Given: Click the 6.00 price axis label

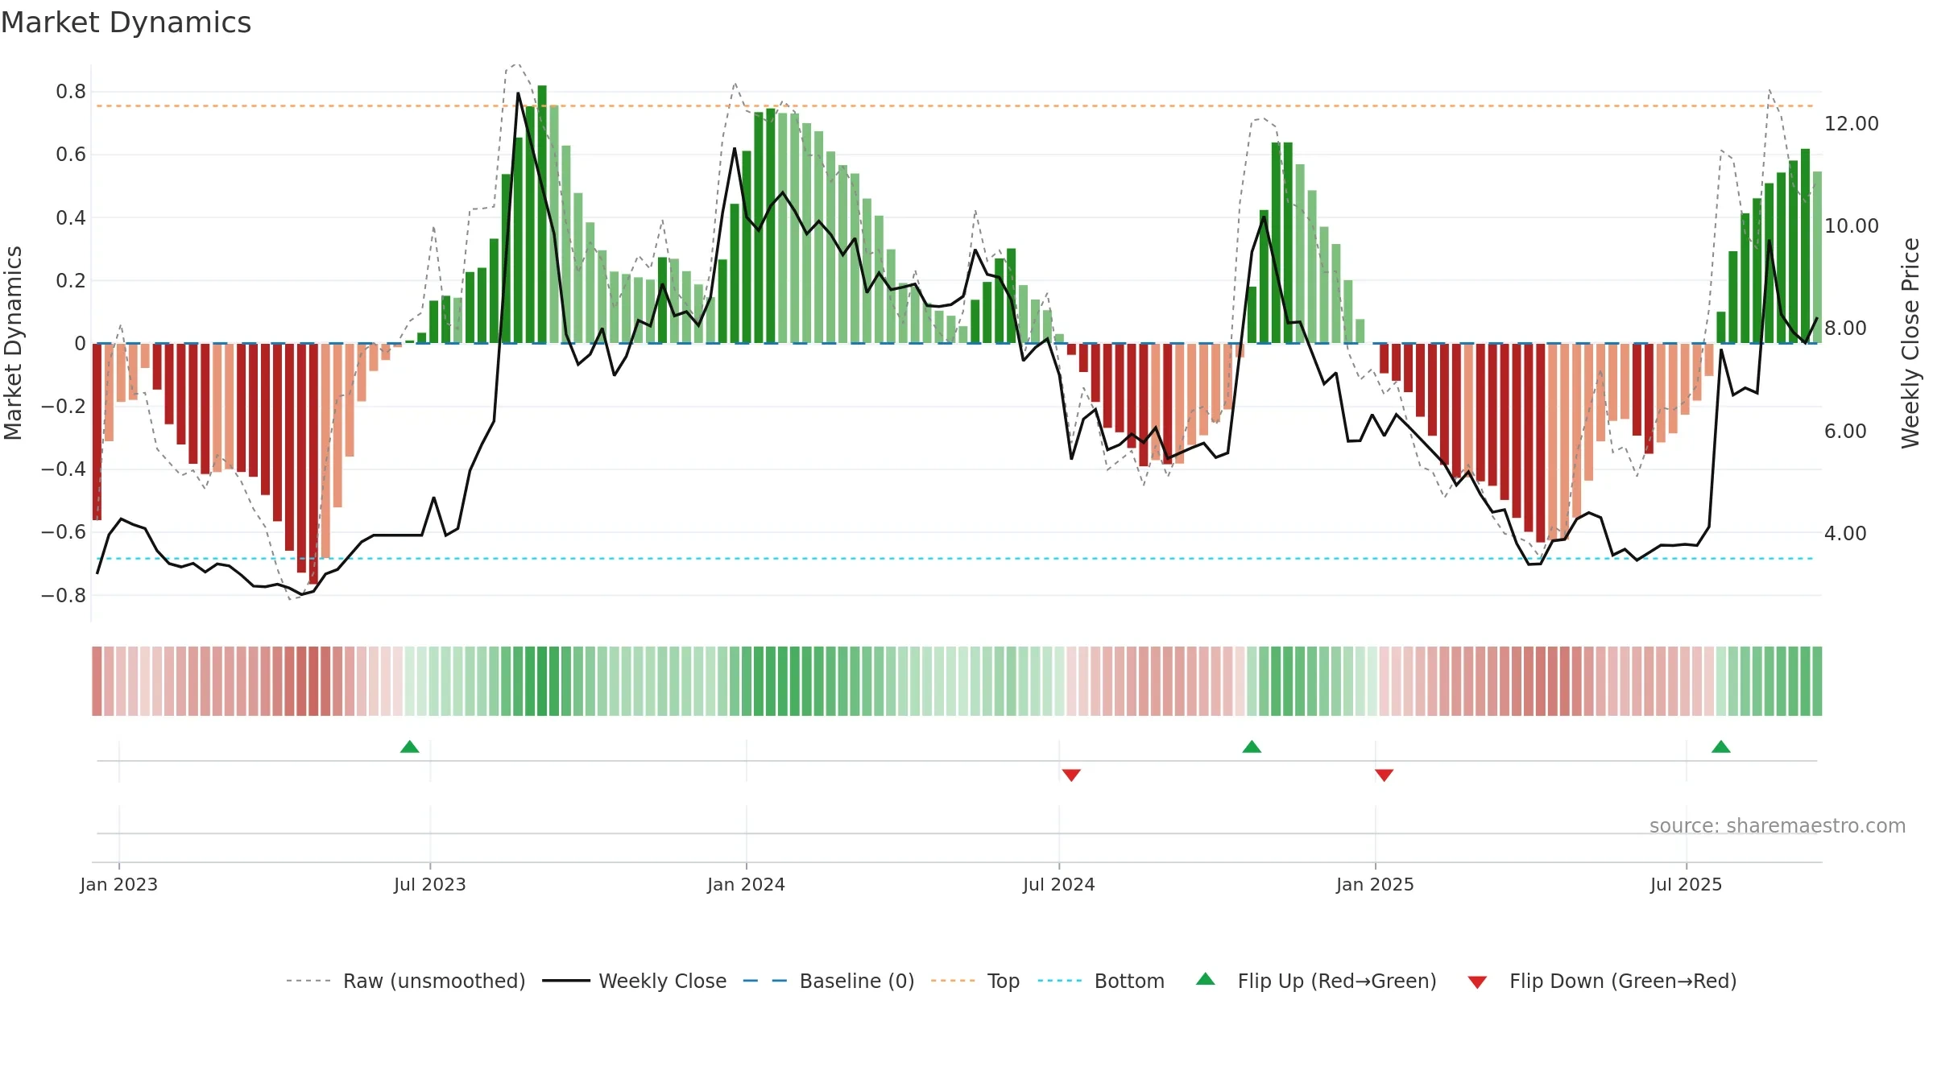Looking at the screenshot, I should tap(1845, 431).
